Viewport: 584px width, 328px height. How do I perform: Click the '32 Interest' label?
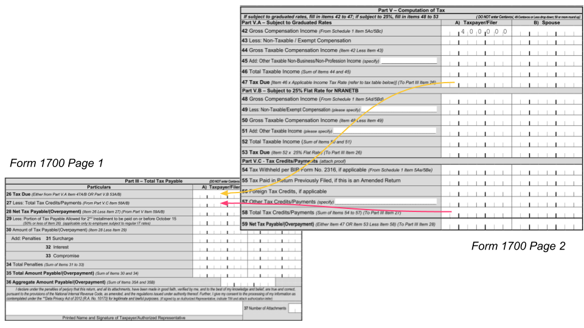click(x=57, y=247)
